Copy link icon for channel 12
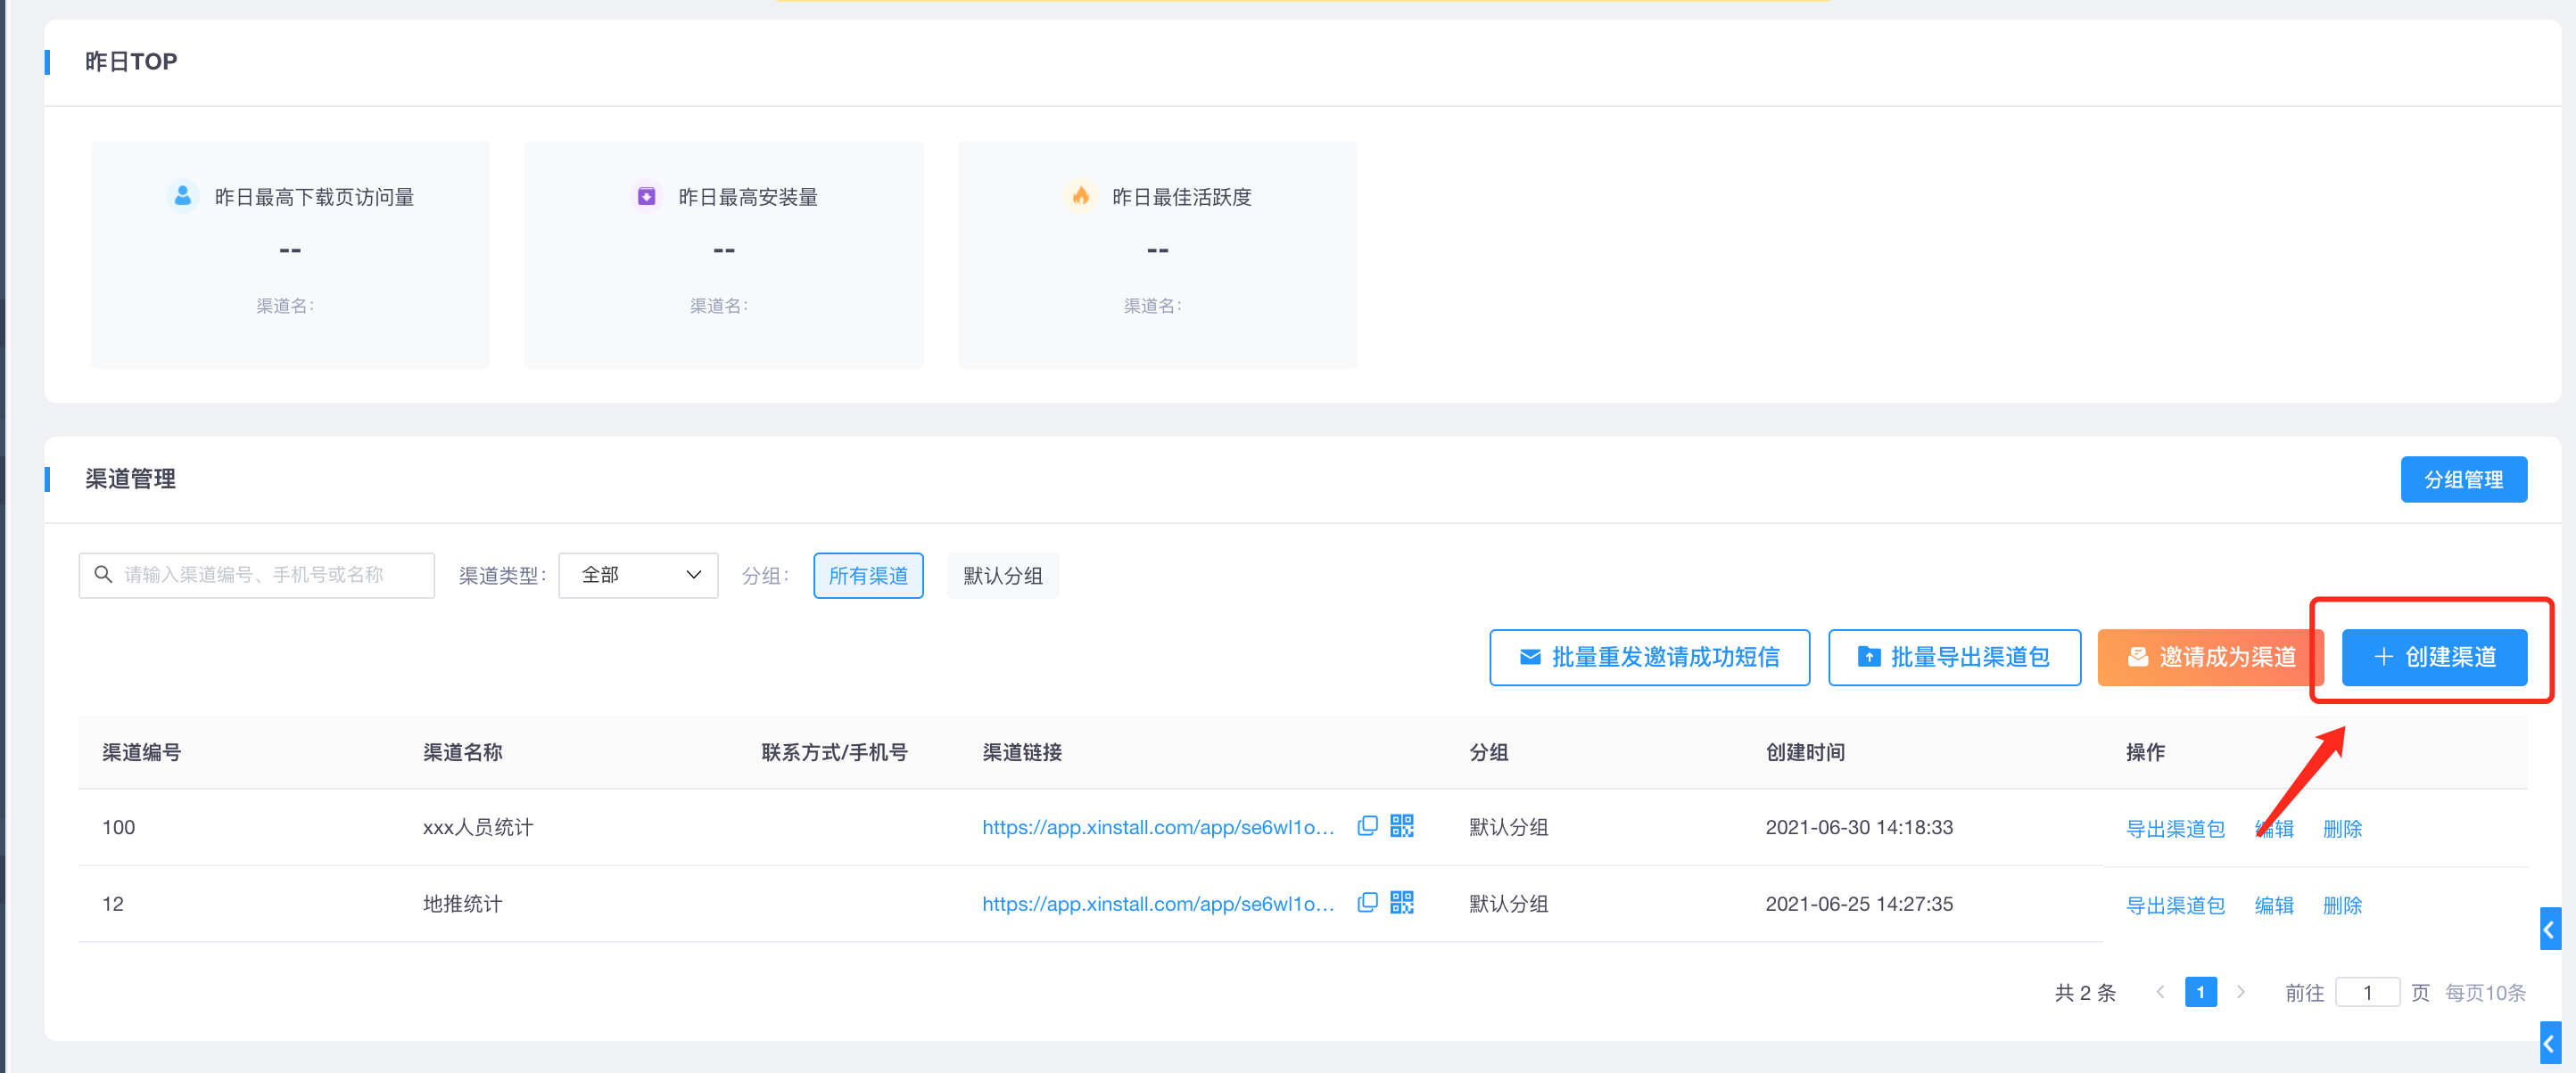 pos(1367,902)
